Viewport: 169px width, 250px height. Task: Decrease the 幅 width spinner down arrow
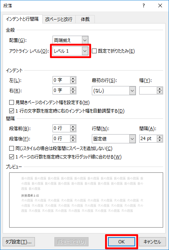(159, 92)
